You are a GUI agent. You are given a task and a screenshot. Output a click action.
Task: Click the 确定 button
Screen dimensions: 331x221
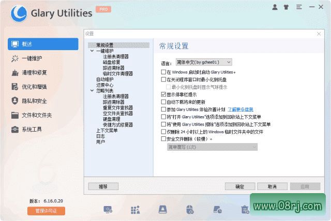[240, 186]
